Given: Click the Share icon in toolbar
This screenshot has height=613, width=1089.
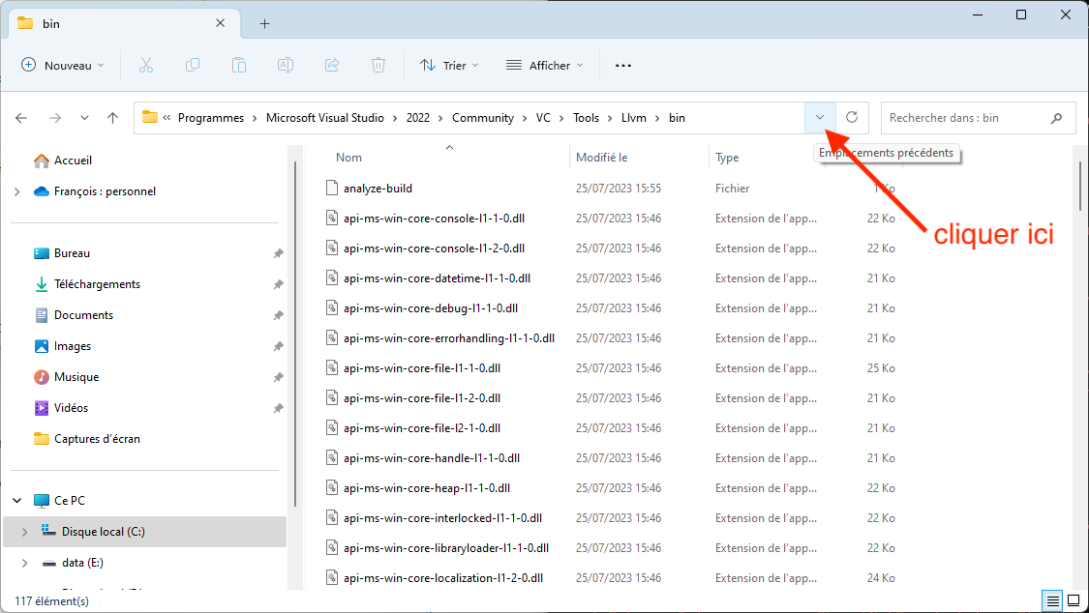Looking at the screenshot, I should coord(332,65).
